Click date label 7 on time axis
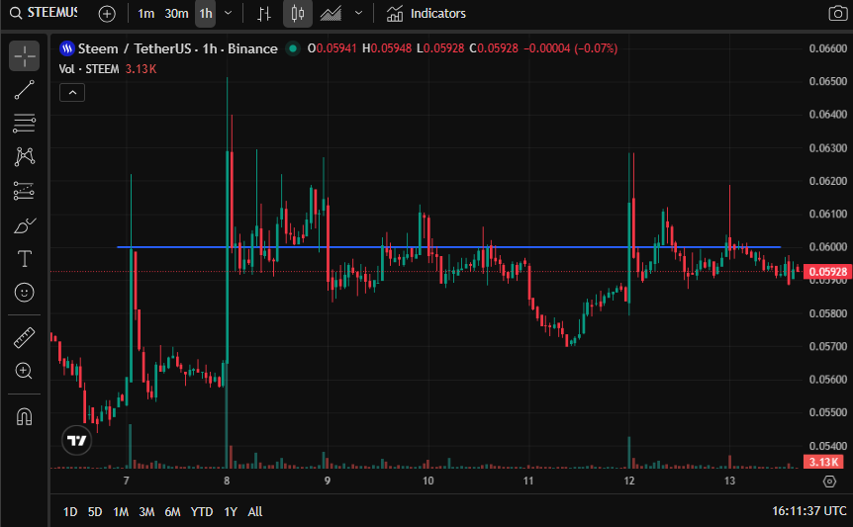This screenshot has width=853, height=527. (127, 481)
